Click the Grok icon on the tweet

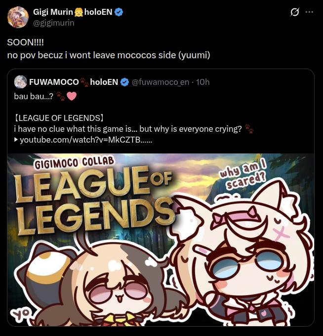[x=294, y=12]
